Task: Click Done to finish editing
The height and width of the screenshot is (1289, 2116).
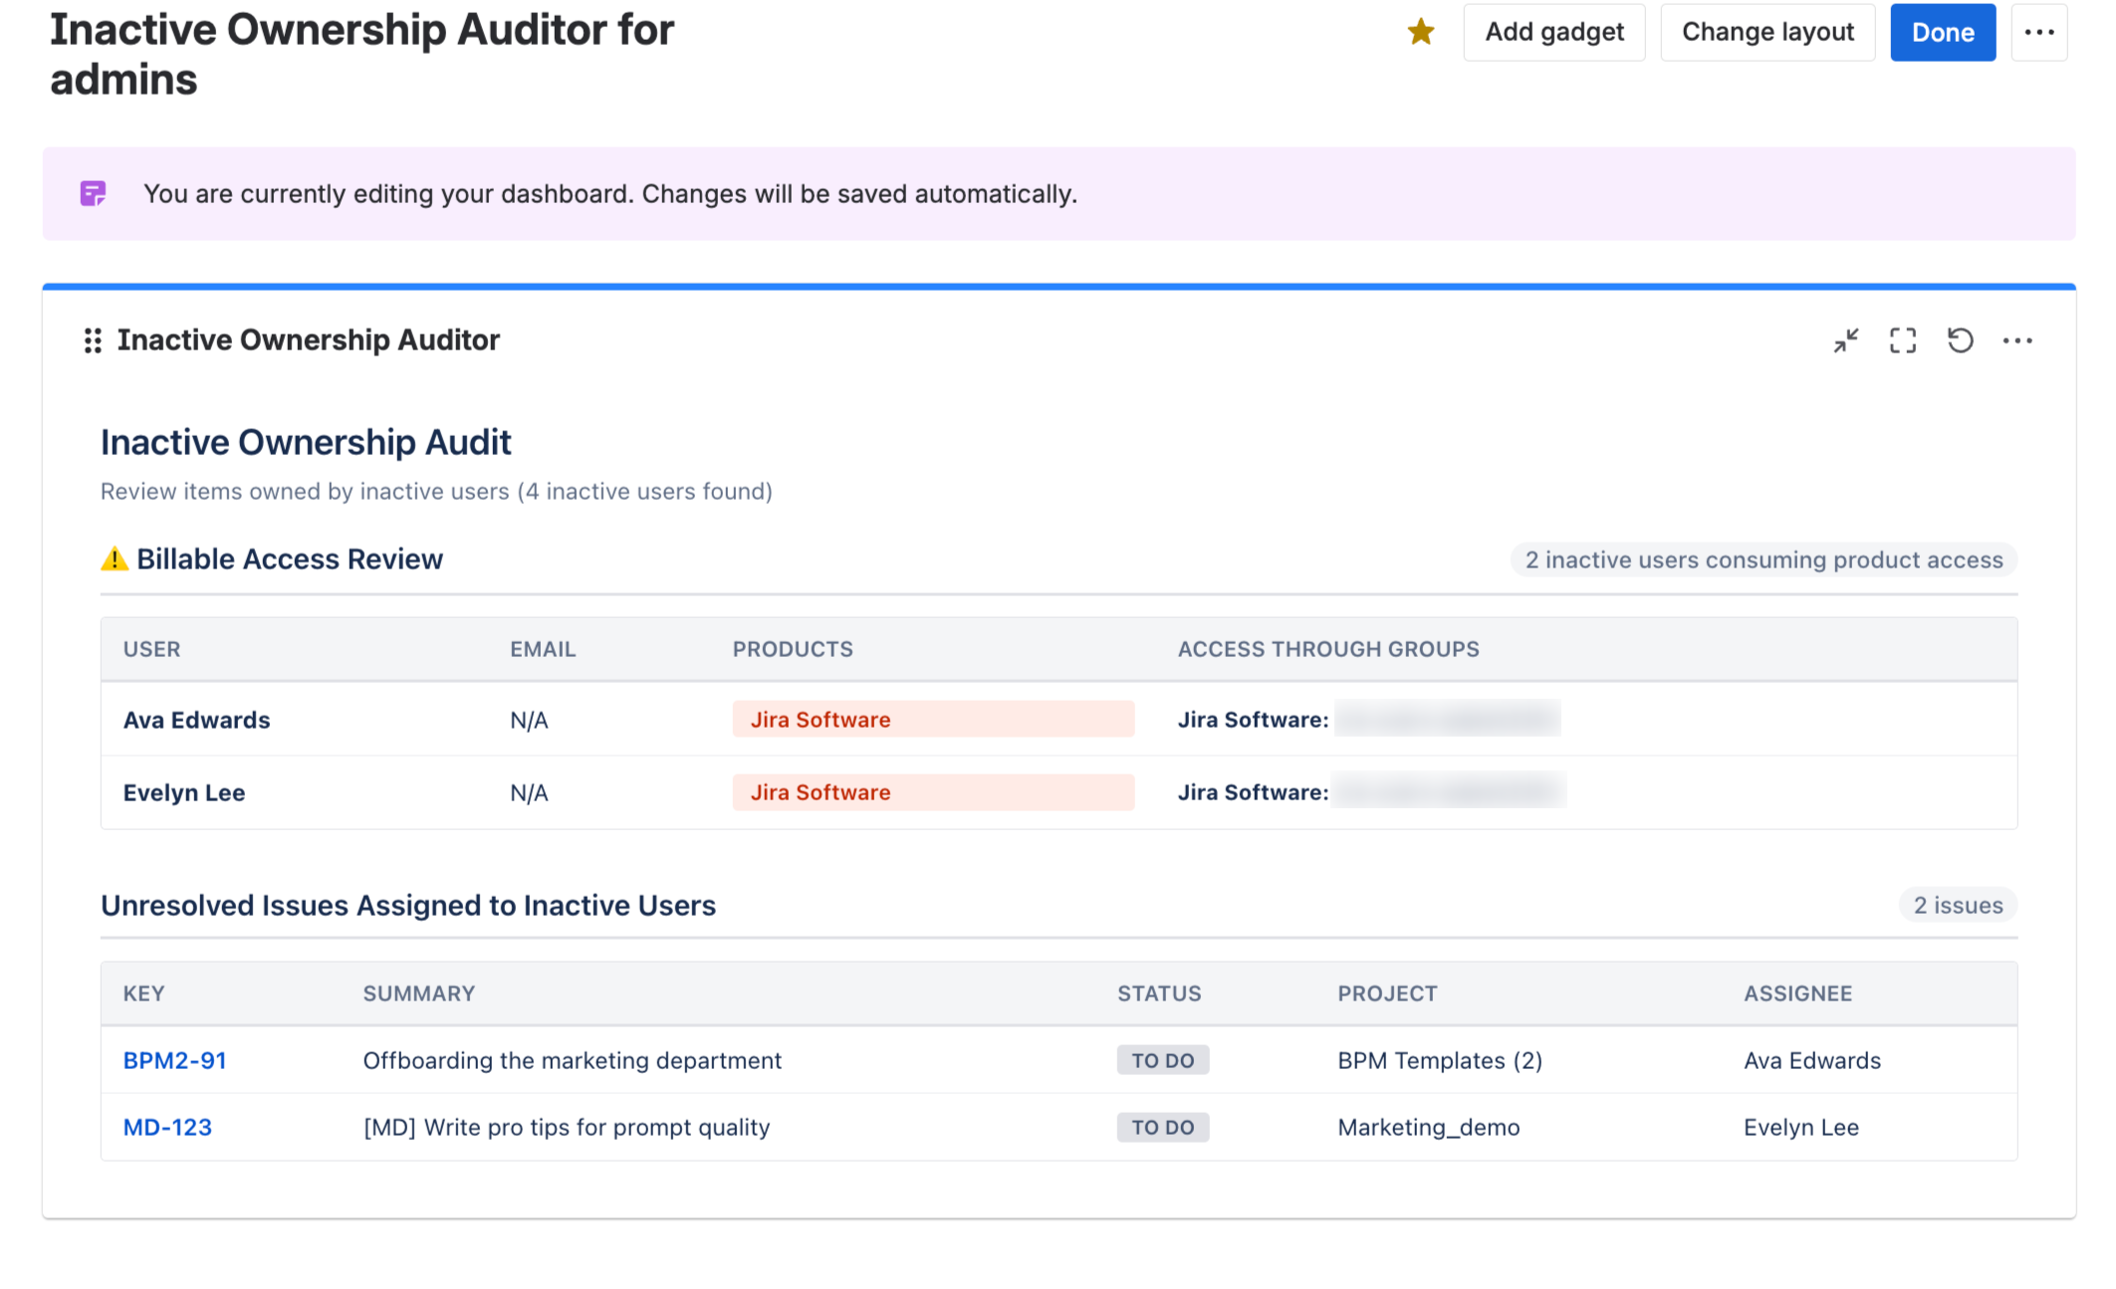Action: click(1943, 32)
